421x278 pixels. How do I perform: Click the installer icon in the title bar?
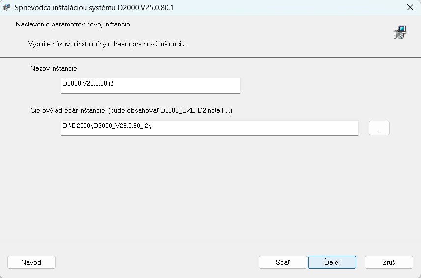[x=7, y=8]
